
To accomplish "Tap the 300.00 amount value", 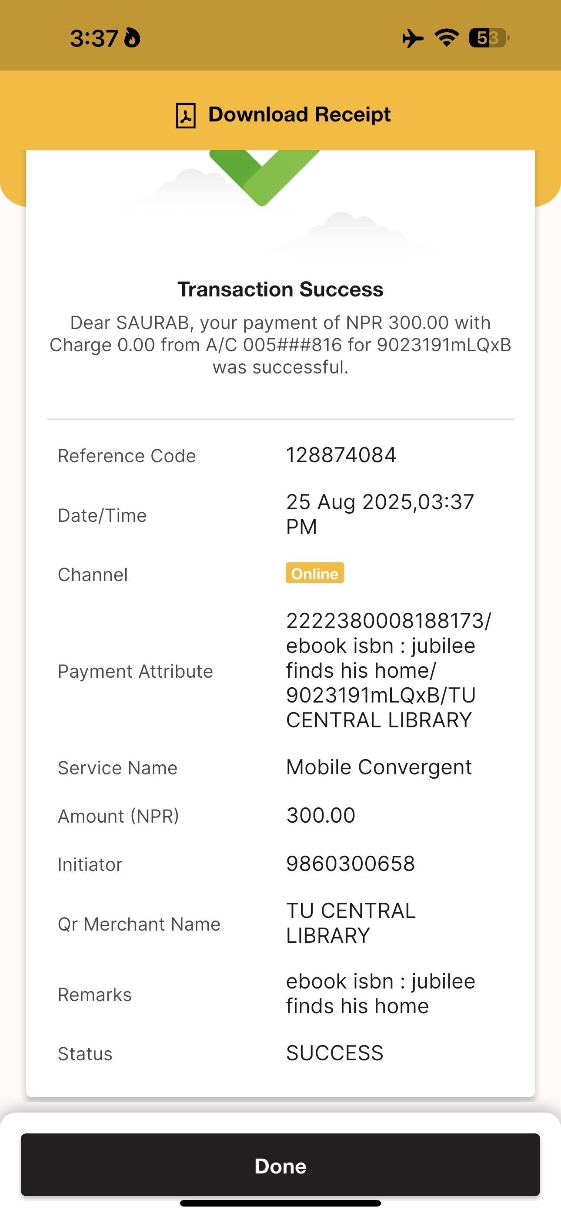I will click(x=321, y=815).
